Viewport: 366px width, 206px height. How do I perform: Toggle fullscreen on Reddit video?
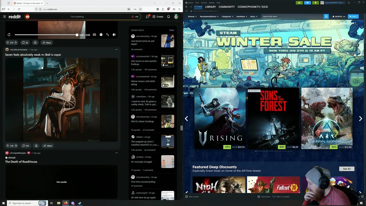(x=108, y=35)
